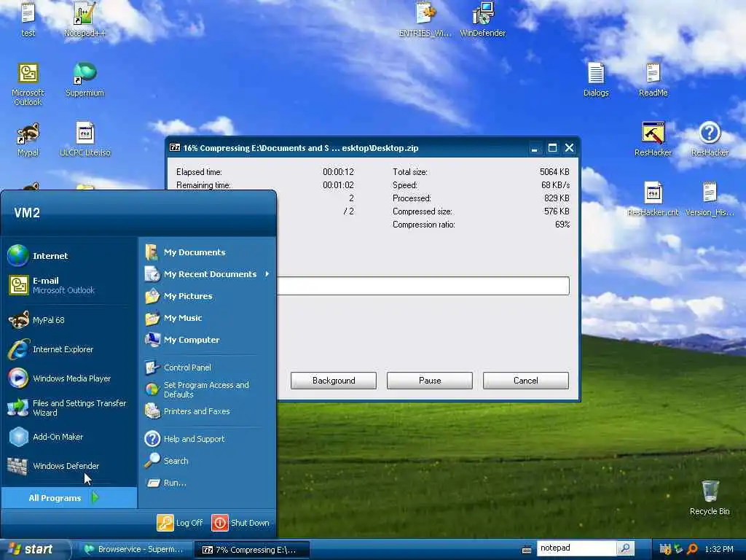This screenshot has height=560, width=746.
Task: Open Microsoft Outlook desktop shortcut
Action: pyautogui.click(x=28, y=85)
